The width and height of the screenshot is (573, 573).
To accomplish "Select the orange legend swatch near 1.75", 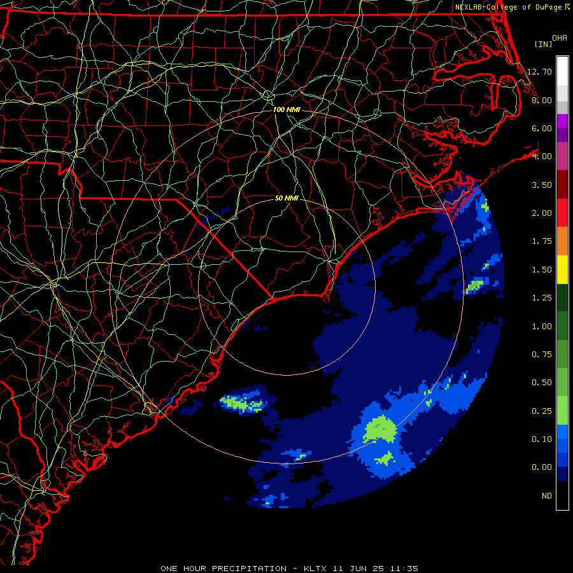I will click(x=562, y=241).
